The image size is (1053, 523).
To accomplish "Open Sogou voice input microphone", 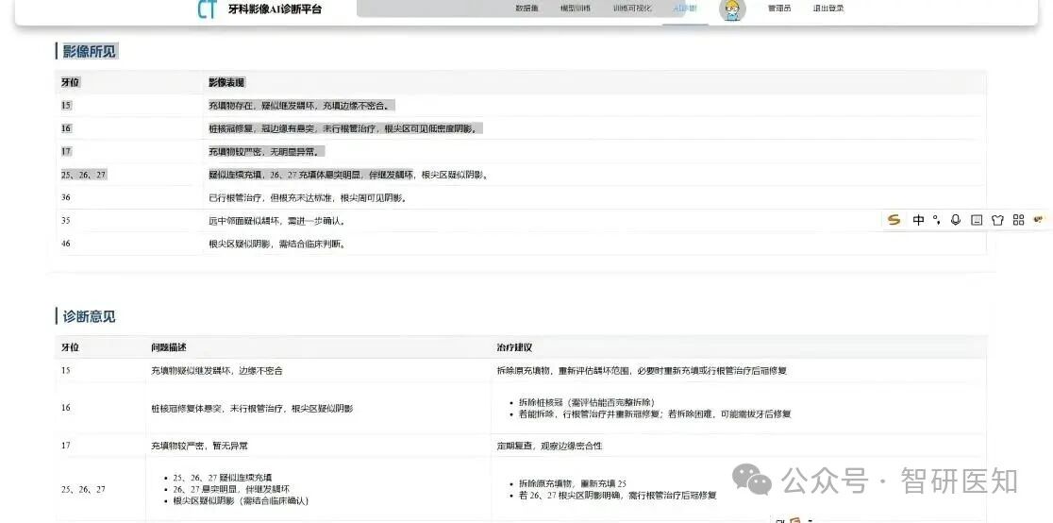I will 956,220.
